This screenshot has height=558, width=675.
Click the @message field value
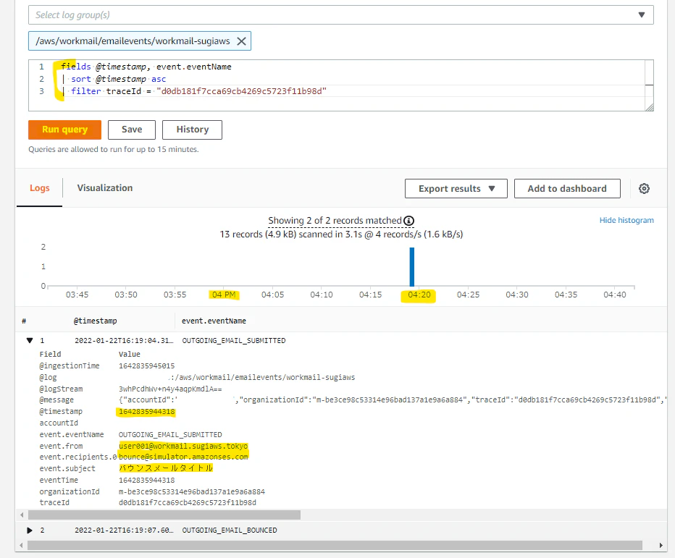pyautogui.click(x=392, y=400)
